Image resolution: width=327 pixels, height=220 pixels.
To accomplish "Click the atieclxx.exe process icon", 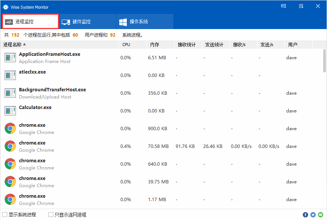I will tap(10, 75).
